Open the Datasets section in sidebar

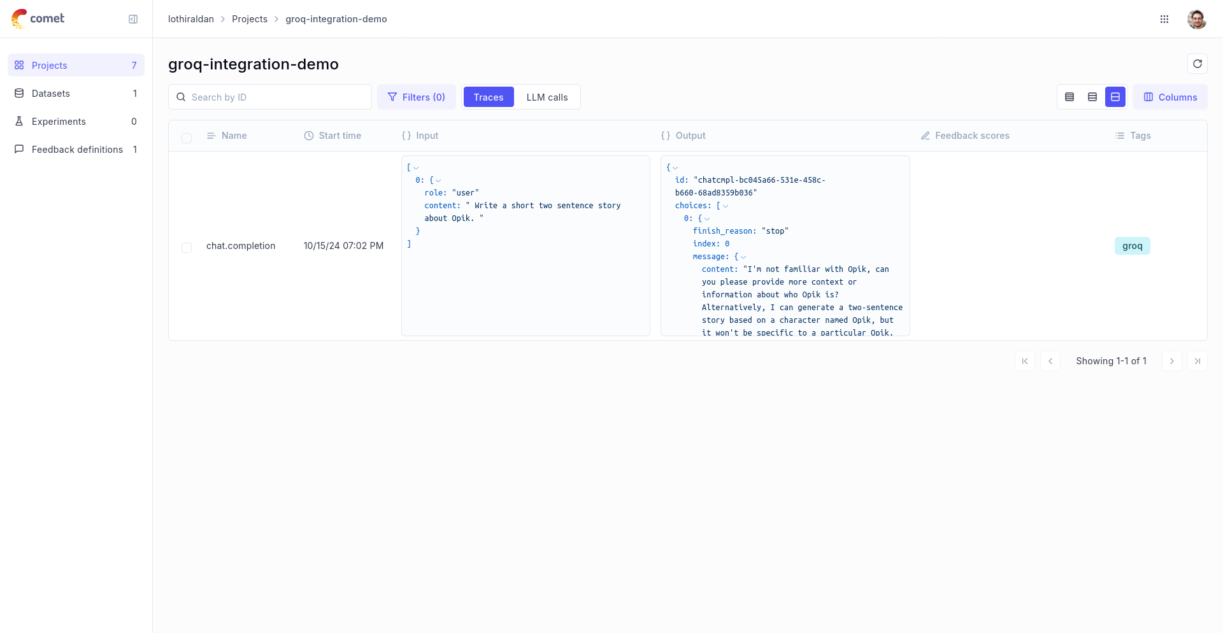coord(50,93)
